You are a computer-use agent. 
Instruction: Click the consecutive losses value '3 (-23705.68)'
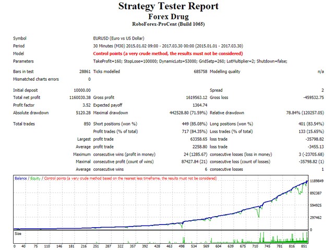(x=311, y=154)
